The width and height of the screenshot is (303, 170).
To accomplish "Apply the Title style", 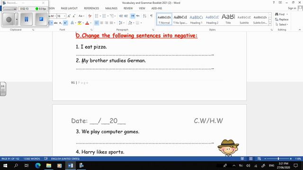I will (x=228, y=19).
